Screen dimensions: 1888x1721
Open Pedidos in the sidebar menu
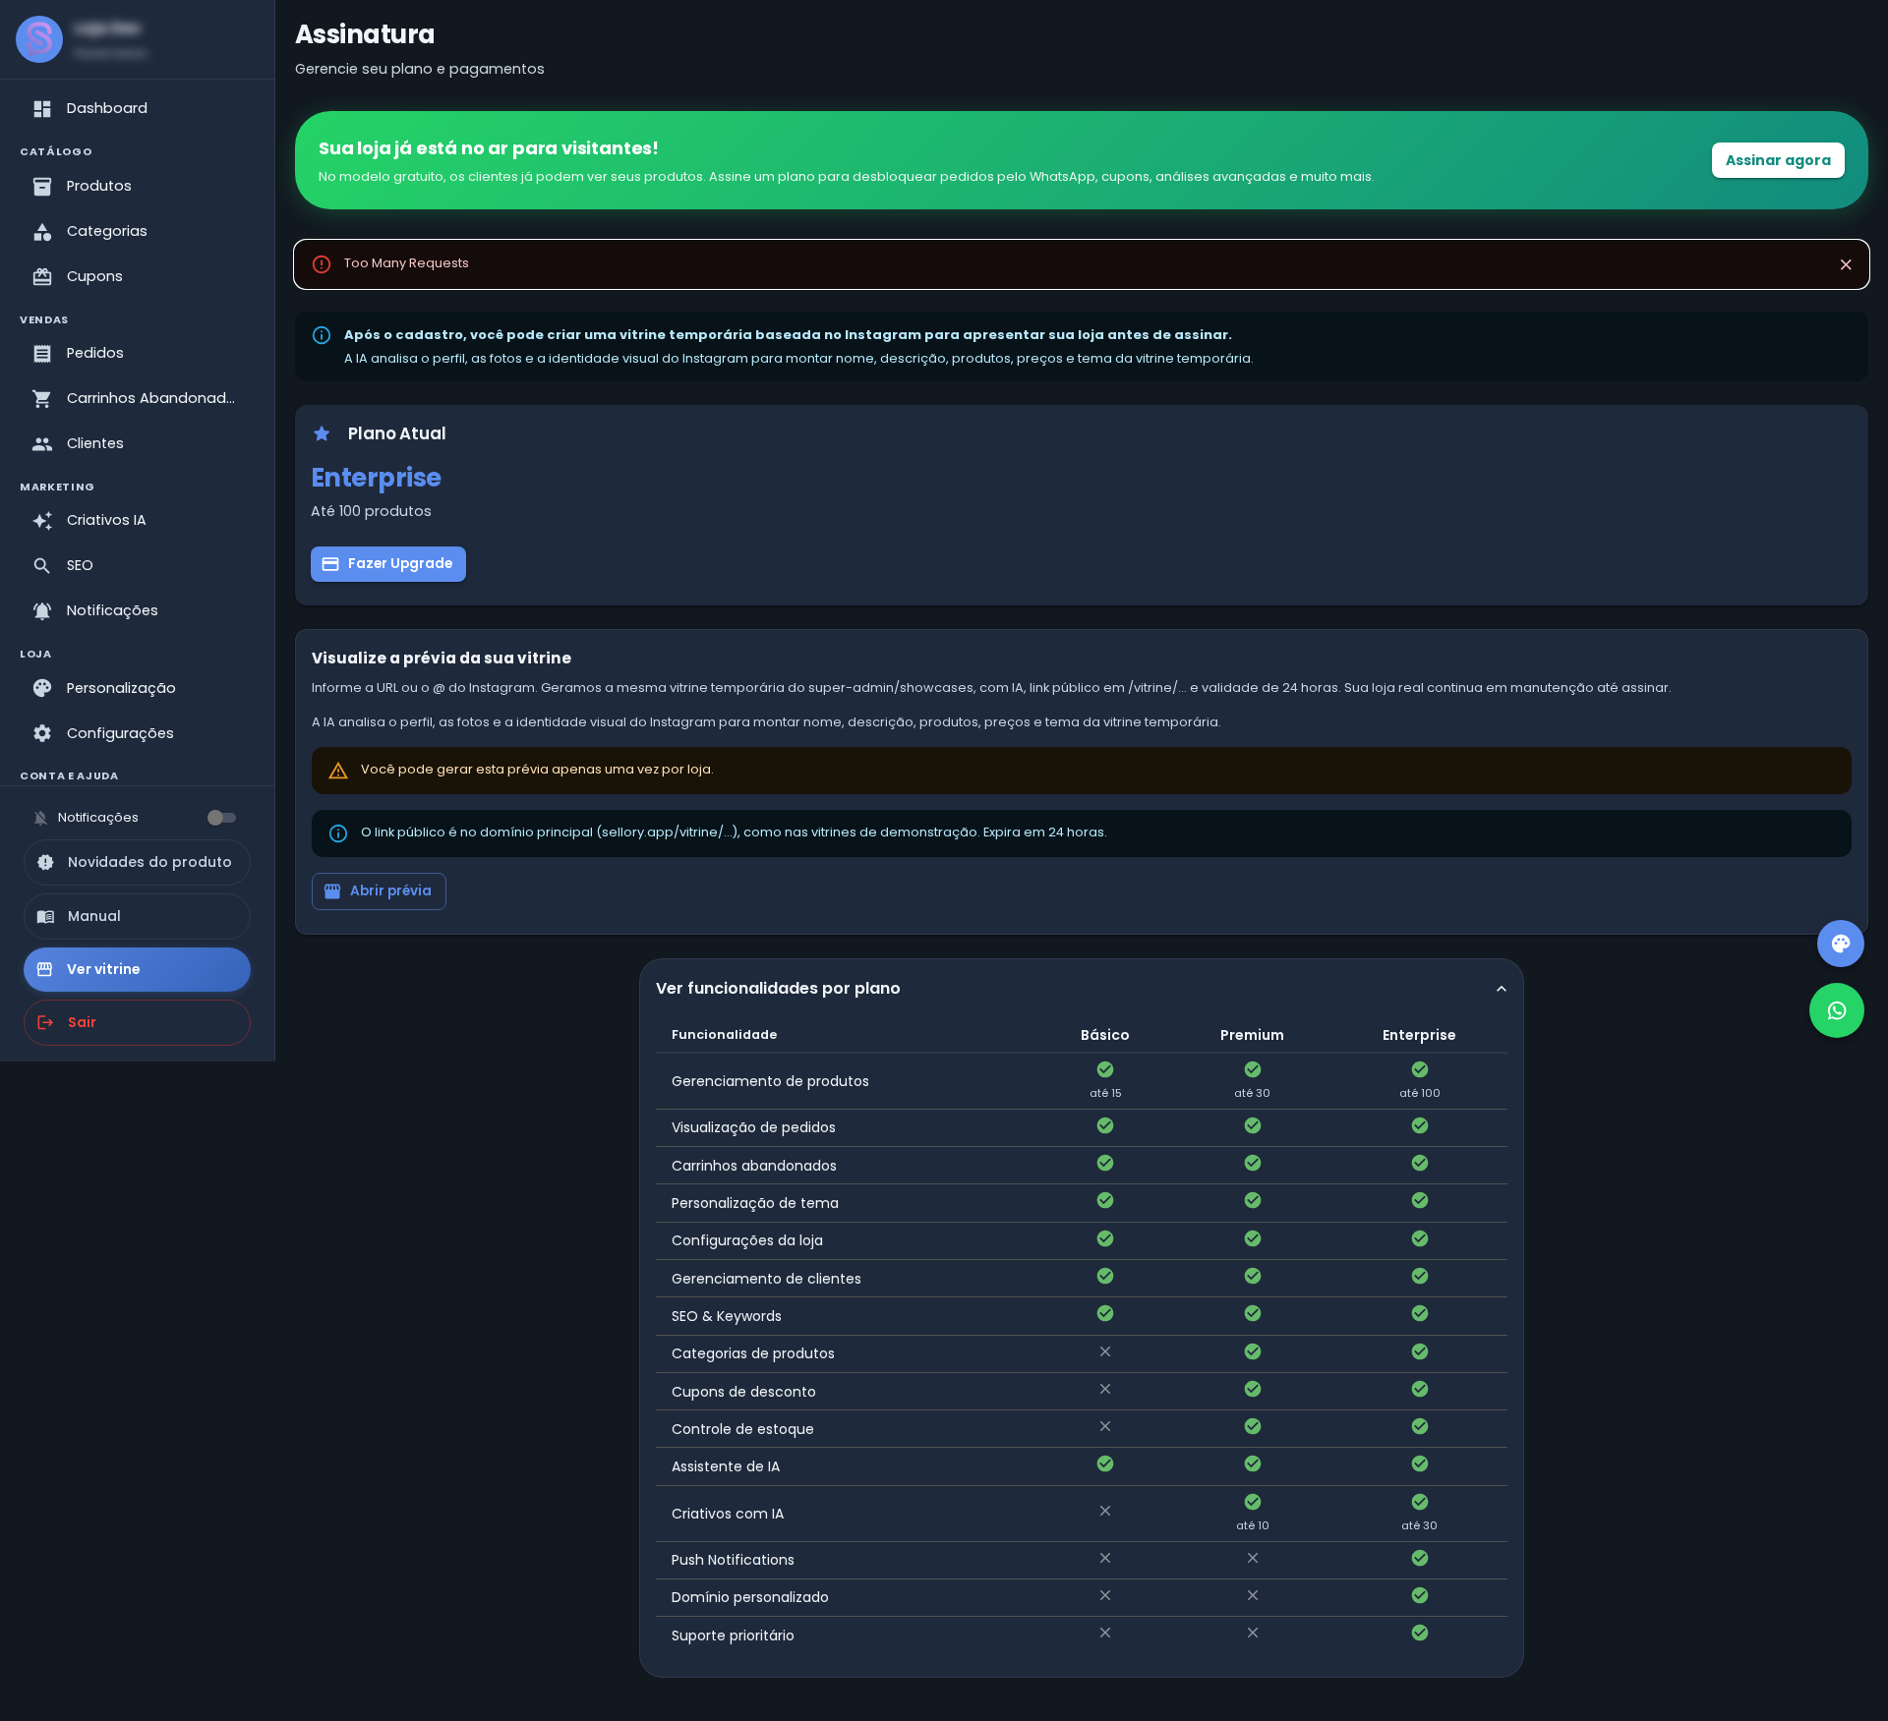pos(137,354)
